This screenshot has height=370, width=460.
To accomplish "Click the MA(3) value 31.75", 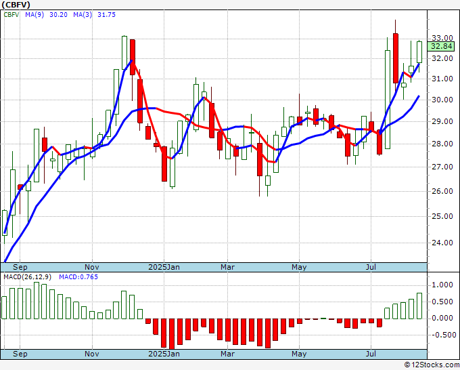I will (x=106, y=15).
